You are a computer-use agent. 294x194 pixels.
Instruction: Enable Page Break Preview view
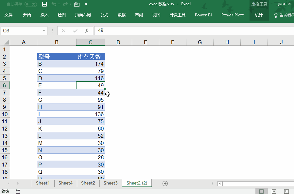[286, 191]
